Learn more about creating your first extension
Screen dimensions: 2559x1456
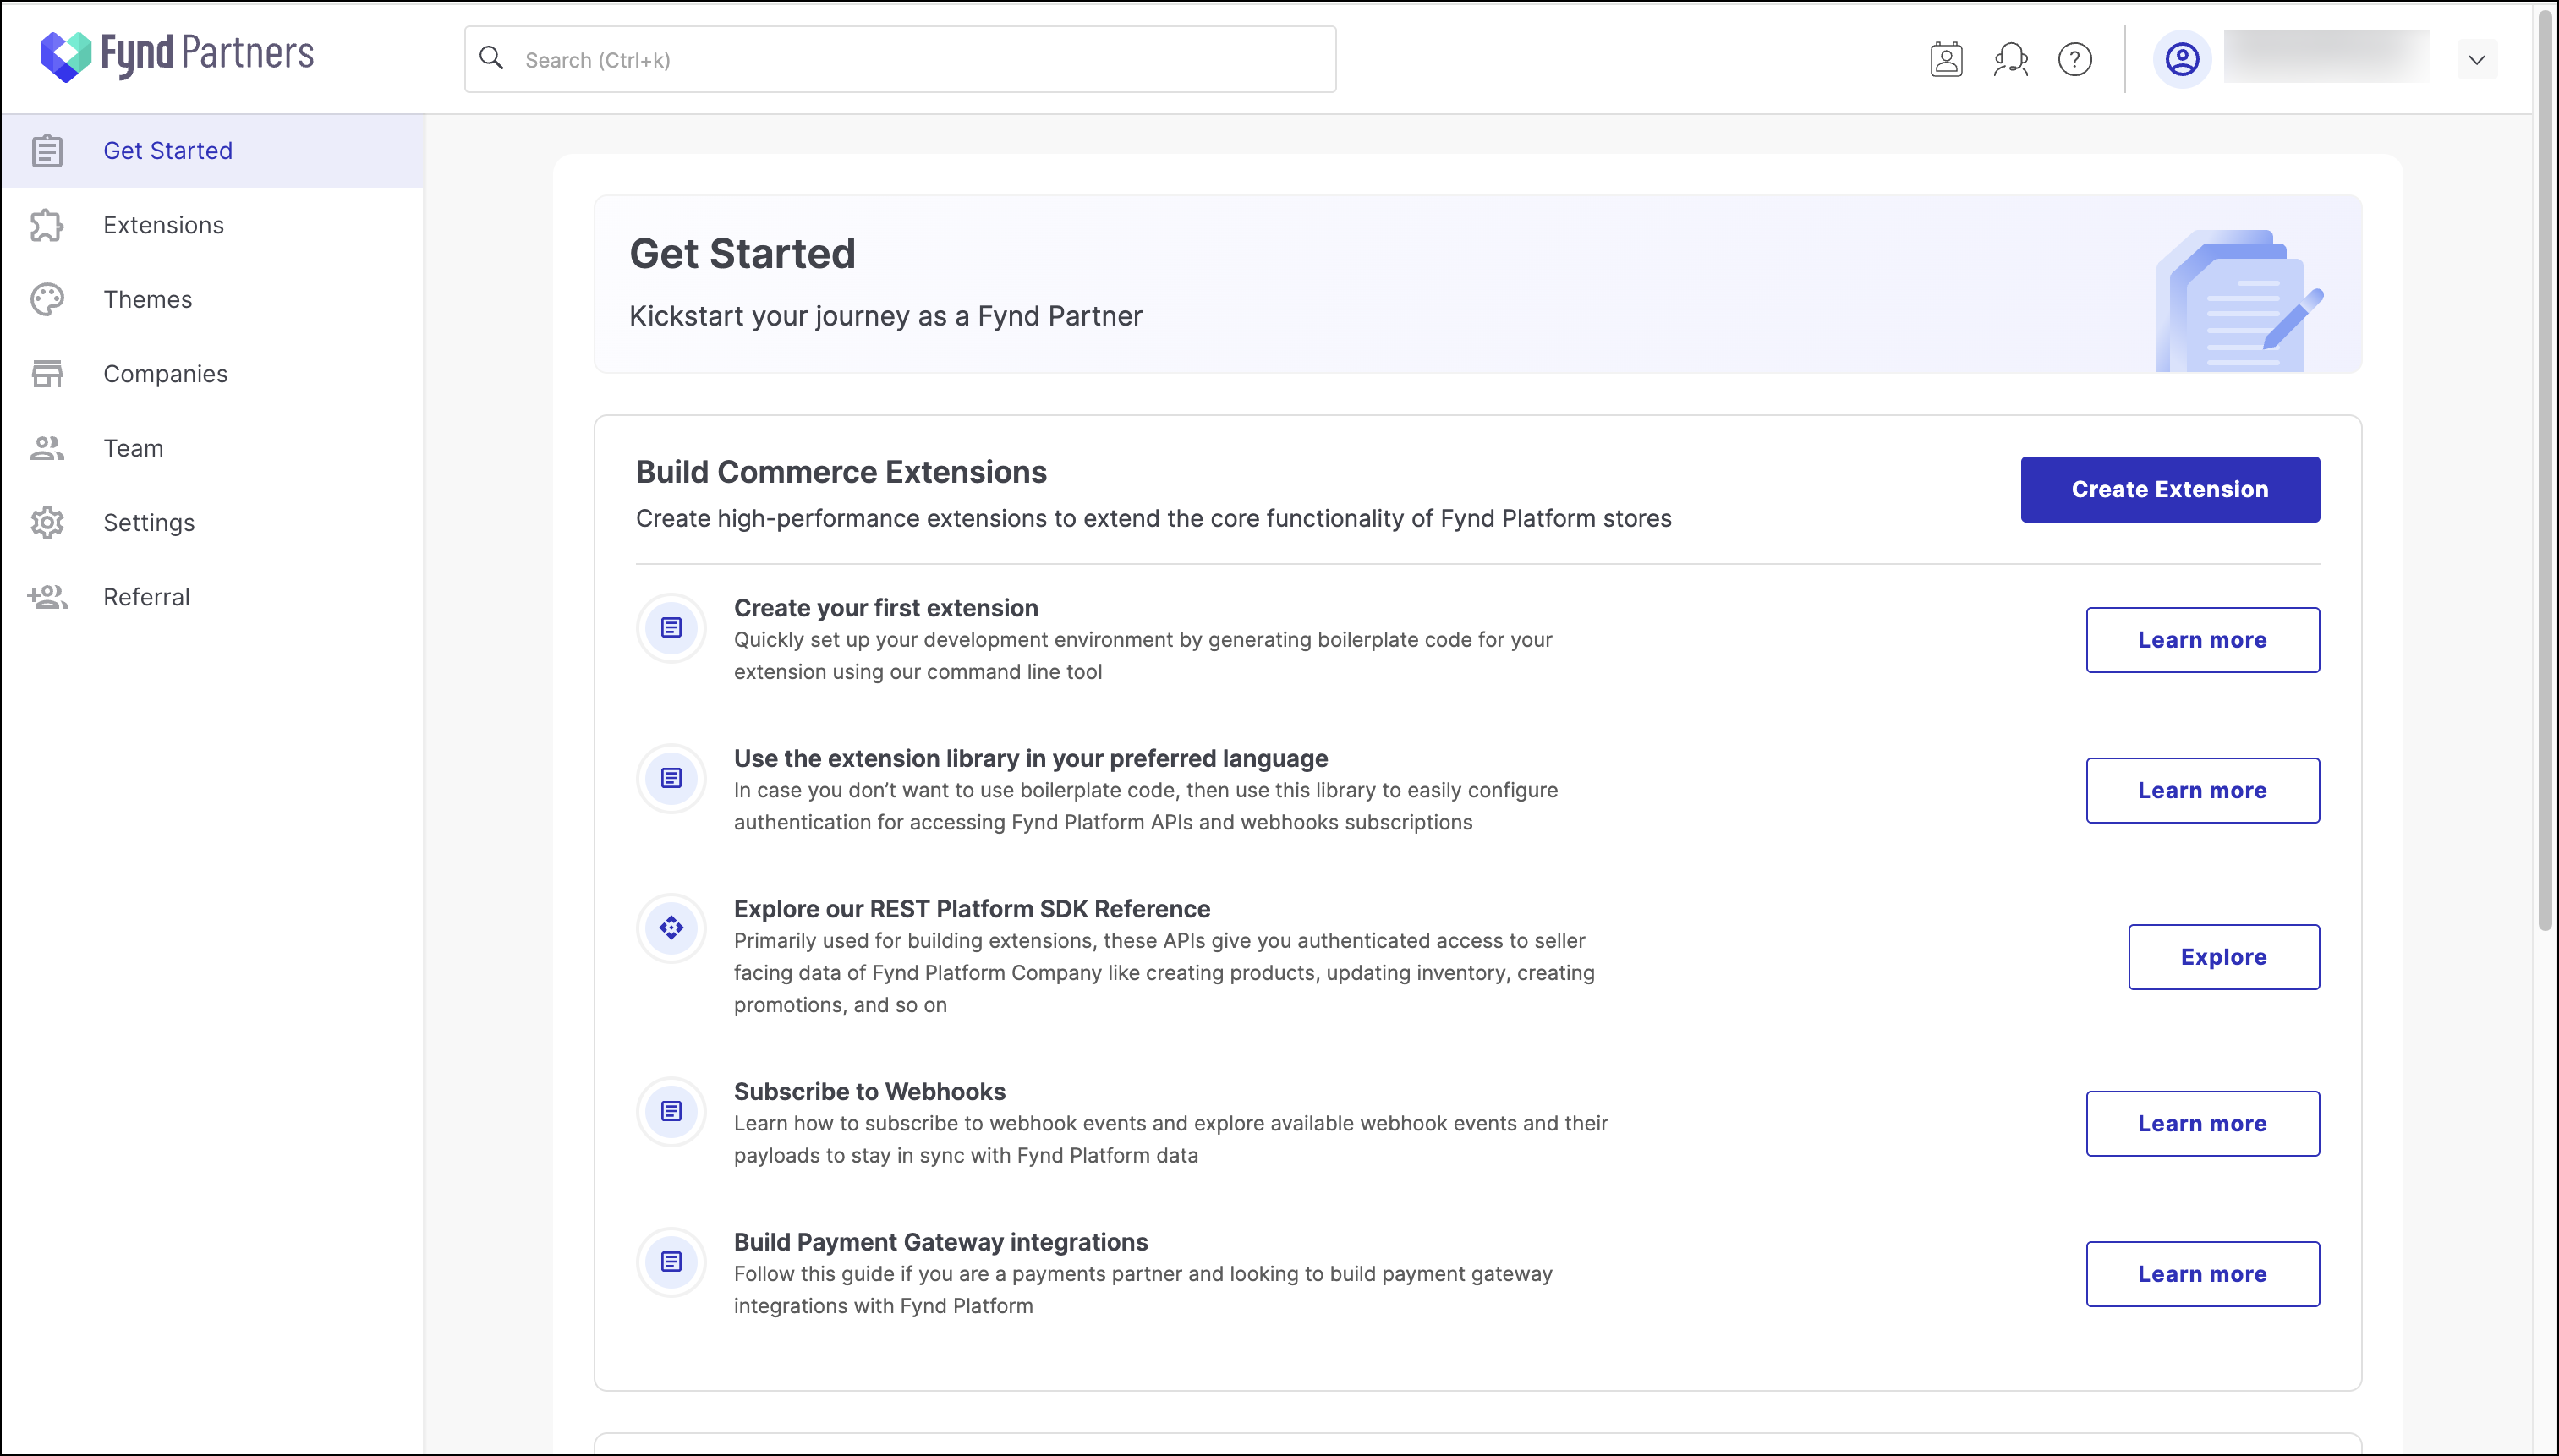coord(2202,640)
